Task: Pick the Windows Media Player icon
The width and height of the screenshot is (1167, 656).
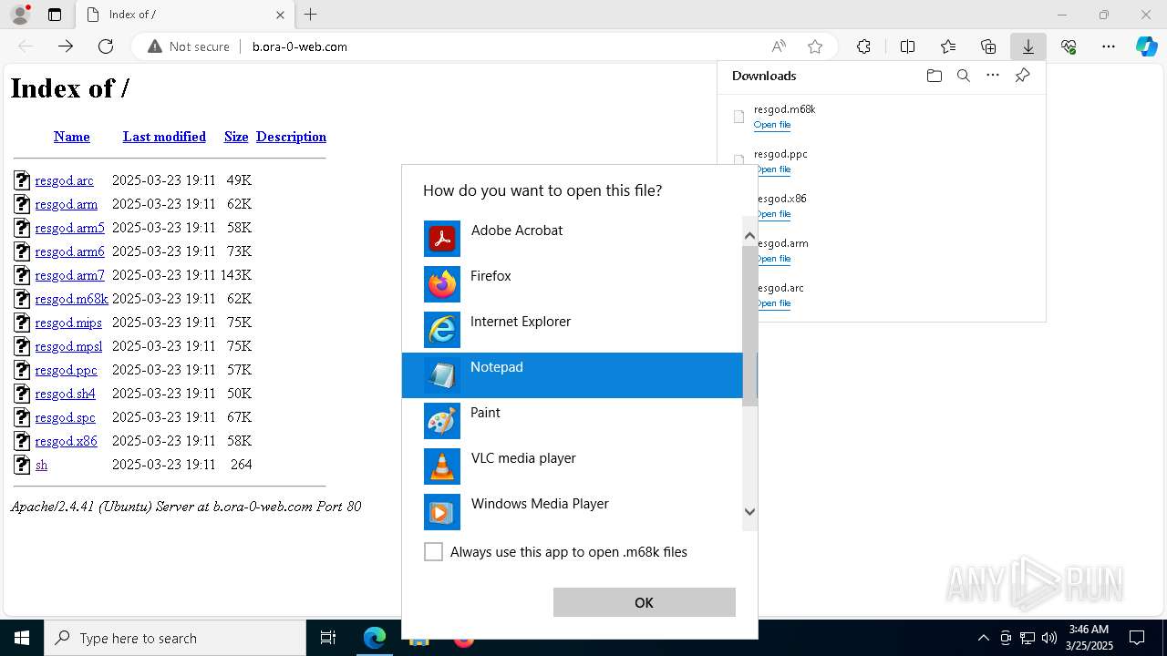Action: 442,512
